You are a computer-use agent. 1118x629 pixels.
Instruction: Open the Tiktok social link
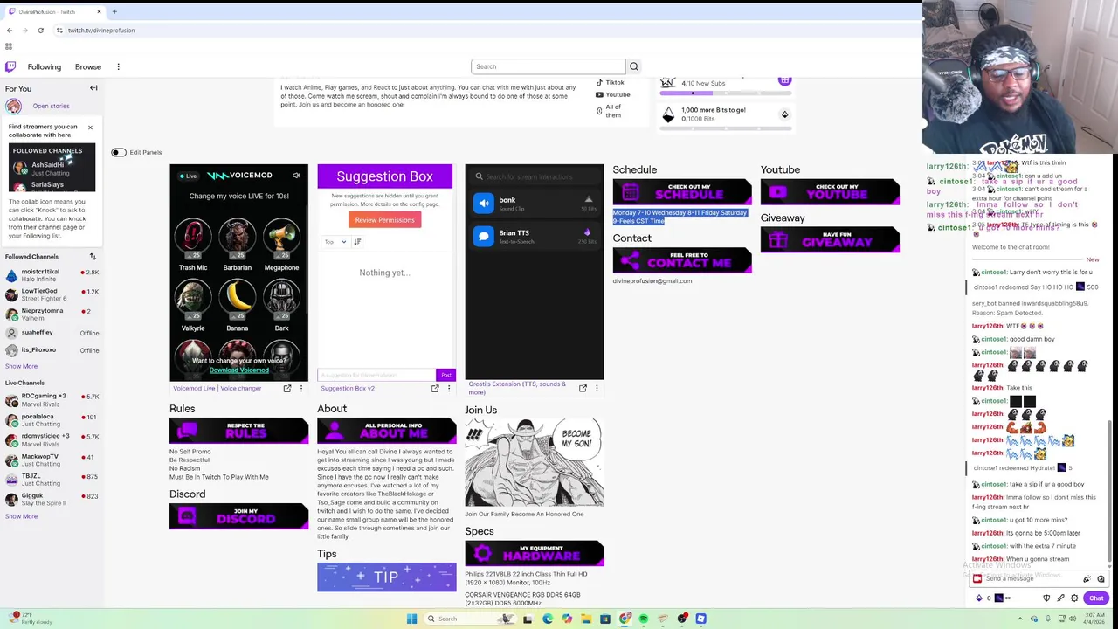(x=610, y=83)
